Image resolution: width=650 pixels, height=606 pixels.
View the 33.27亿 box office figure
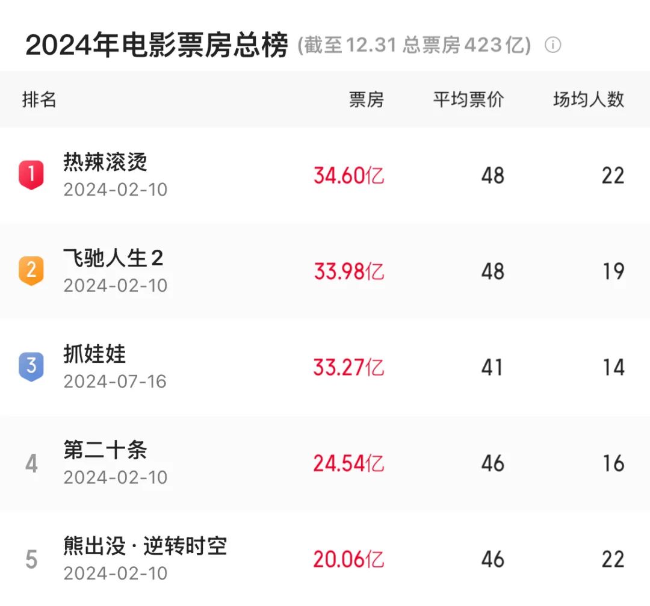pyautogui.click(x=348, y=367)
